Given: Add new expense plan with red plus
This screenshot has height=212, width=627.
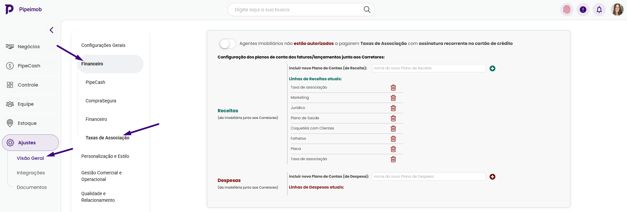Looking at the screenshot, I should pyautogui.click(x=492, y=177).
